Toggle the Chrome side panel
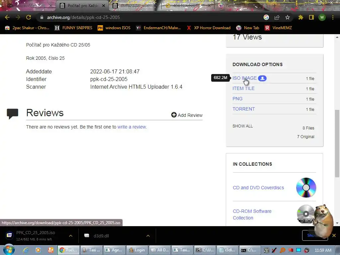Image resolution: width=340 pixels, height=255 pixels. (311, 17)
